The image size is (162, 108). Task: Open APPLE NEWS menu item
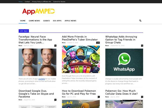click(70, 21)
